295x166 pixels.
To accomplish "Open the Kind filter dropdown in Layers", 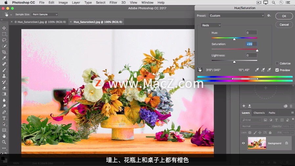I will pos(251,120).
